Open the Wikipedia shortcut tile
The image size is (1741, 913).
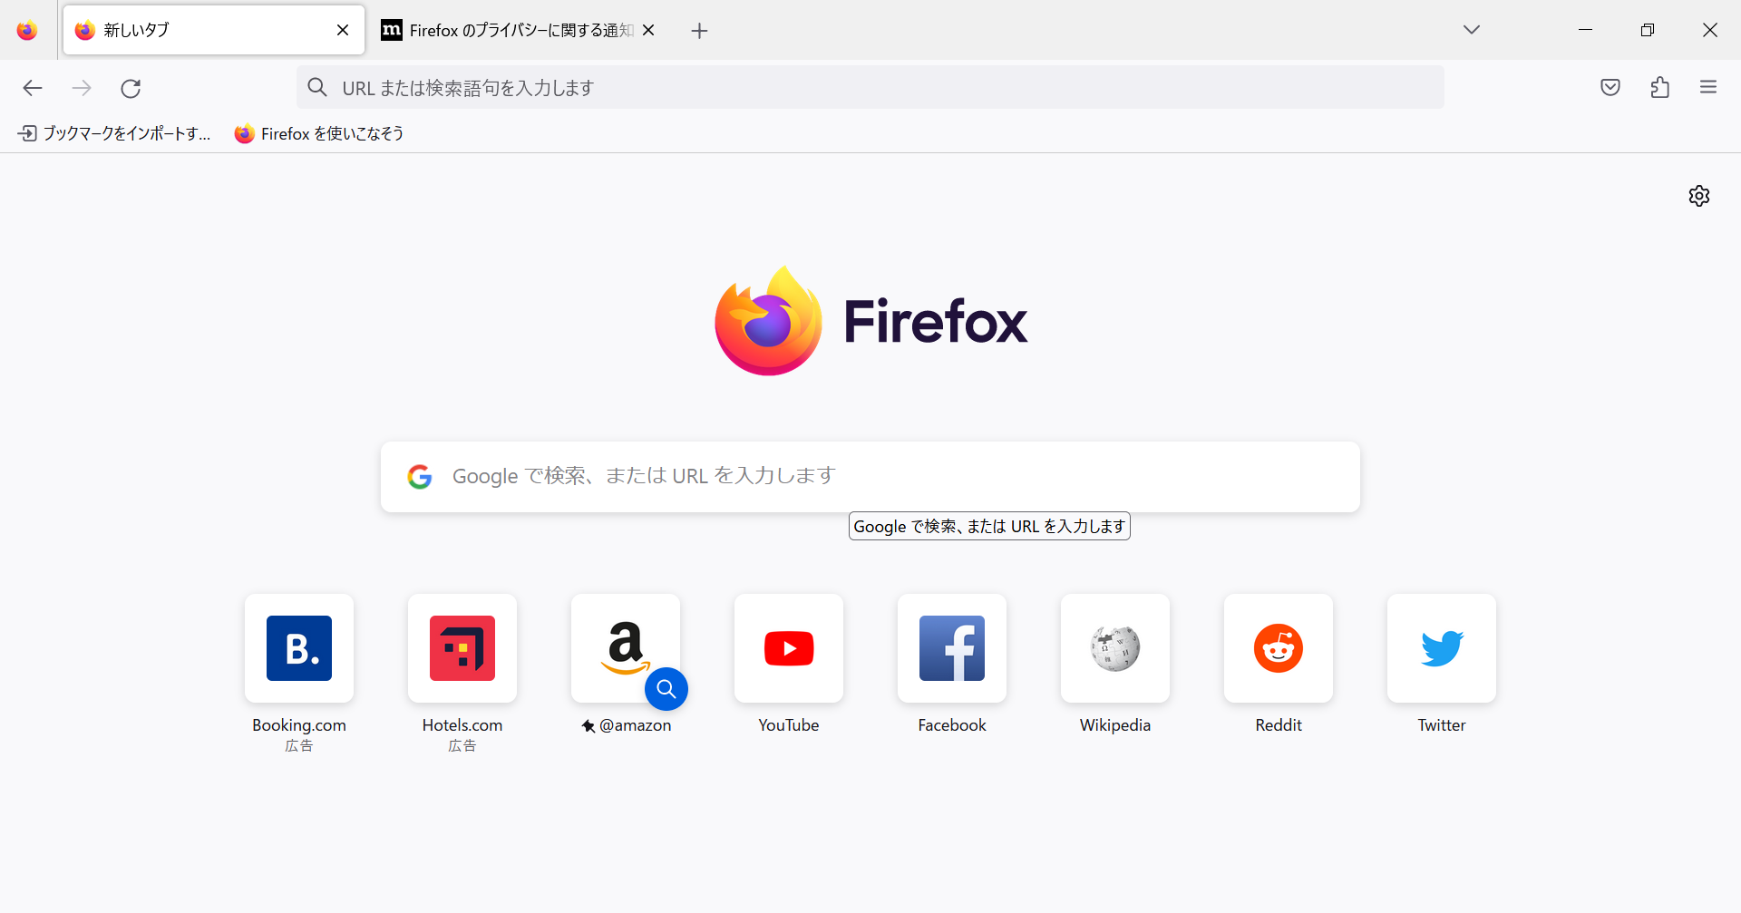[x=1114, y=648]
